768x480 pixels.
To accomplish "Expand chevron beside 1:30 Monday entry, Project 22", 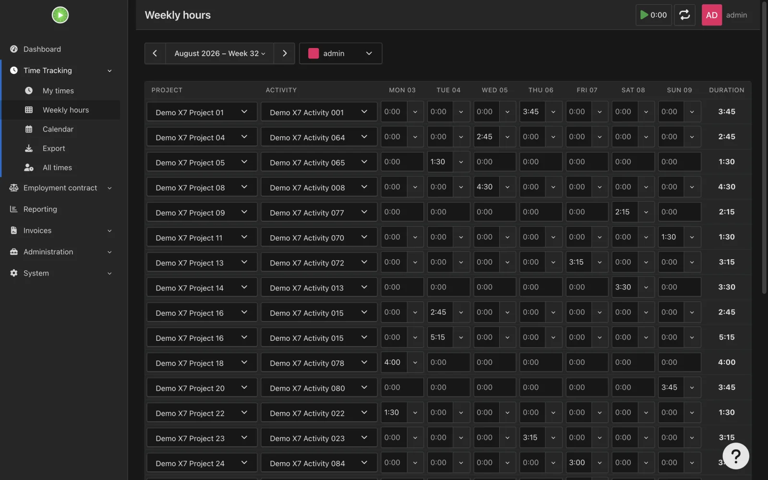I will pyautogui.click(x=415, y=412).
